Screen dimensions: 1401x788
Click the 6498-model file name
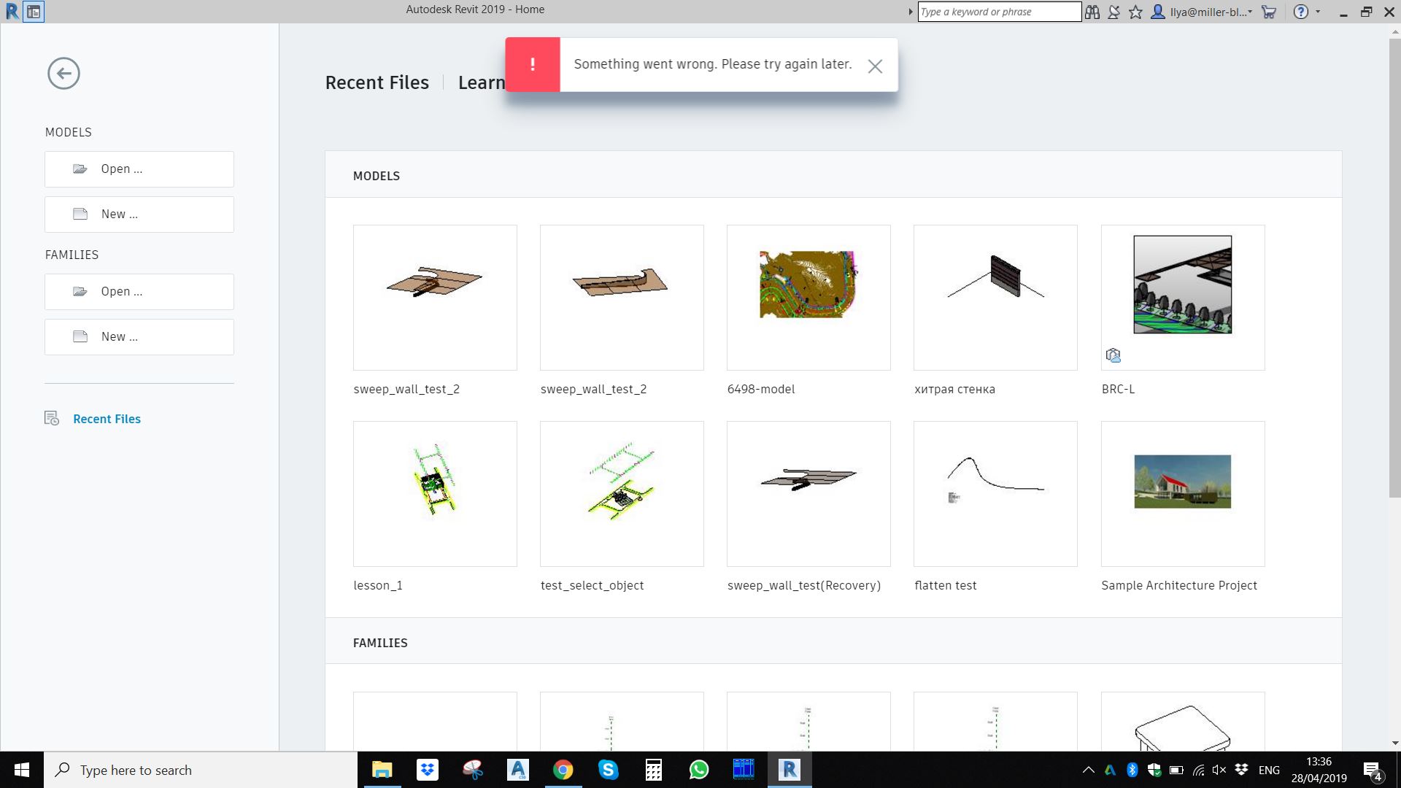point(761,390)
